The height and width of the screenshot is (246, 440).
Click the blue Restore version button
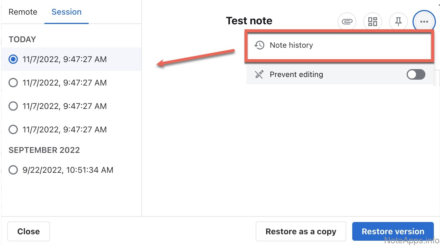[x=393, y=231]
